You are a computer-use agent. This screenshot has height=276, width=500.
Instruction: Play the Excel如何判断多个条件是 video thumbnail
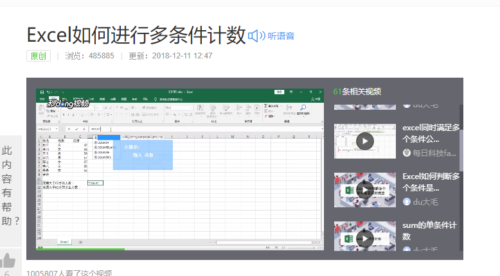[x=365, y=190]
